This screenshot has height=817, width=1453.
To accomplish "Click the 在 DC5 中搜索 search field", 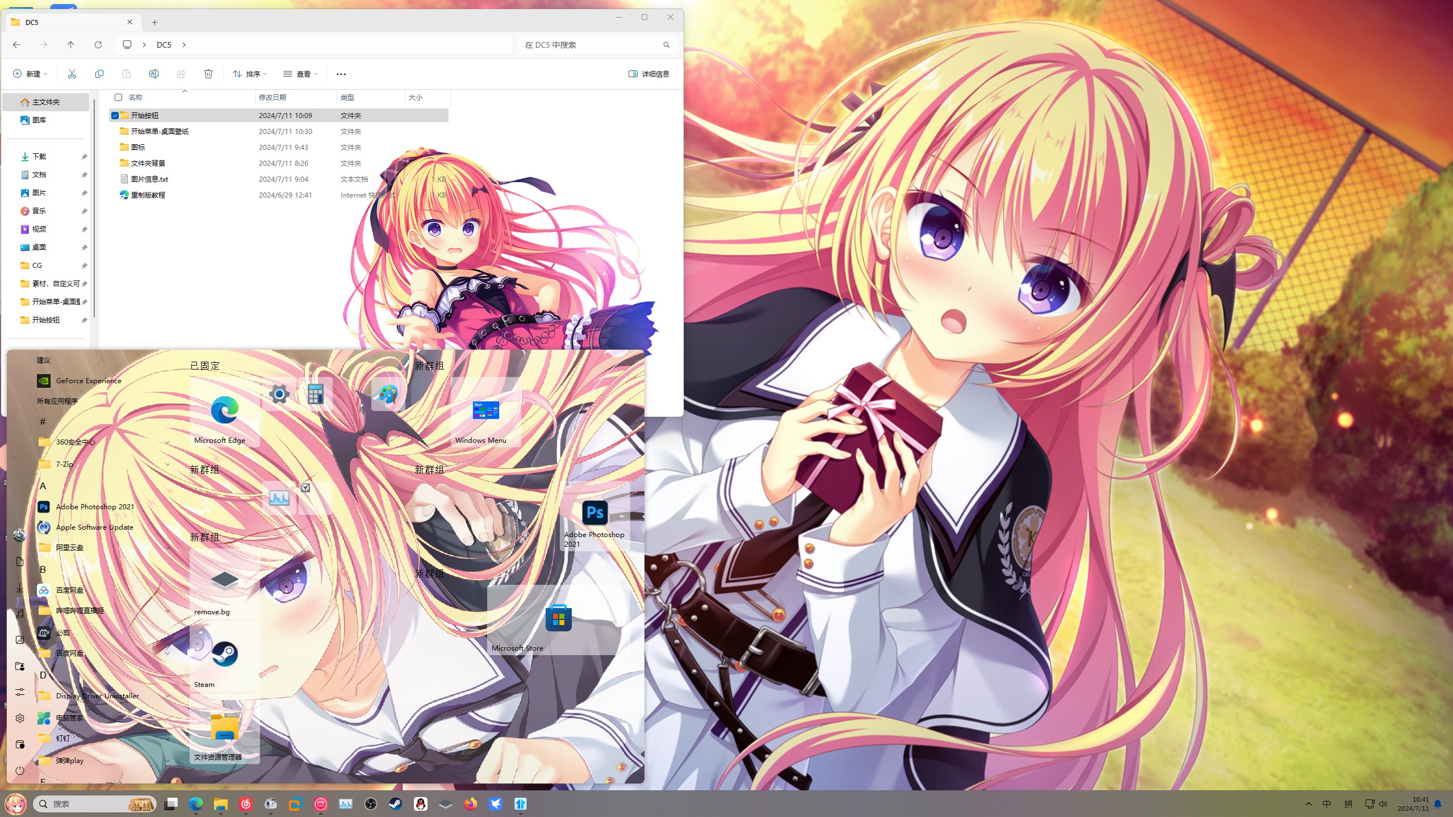I will (591, 44).
